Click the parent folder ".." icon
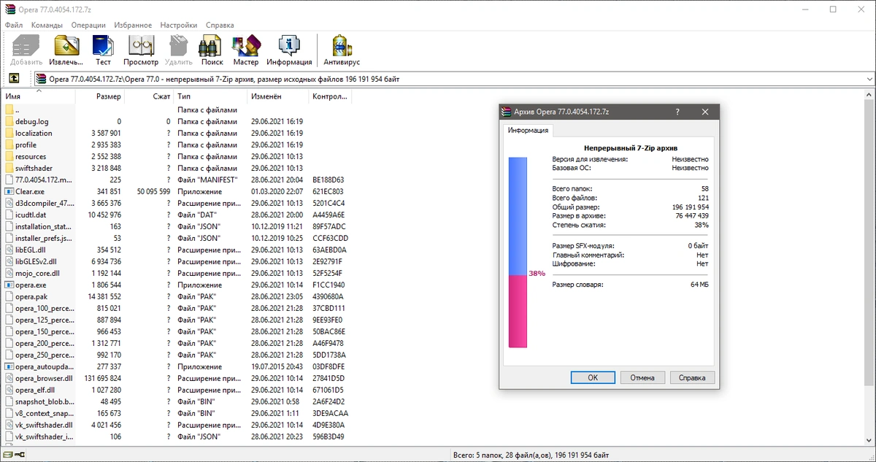Screen dimensions: 876x462 (x=9, y=109)
